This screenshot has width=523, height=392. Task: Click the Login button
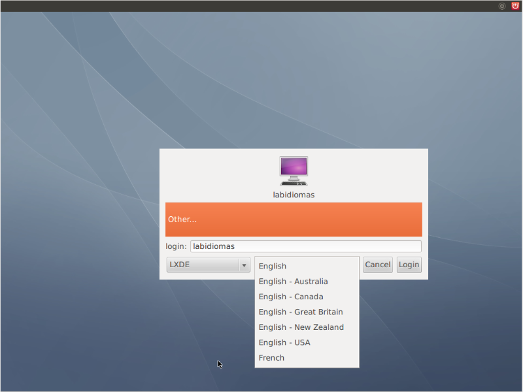pyautogui.click(x=409, y=265)
